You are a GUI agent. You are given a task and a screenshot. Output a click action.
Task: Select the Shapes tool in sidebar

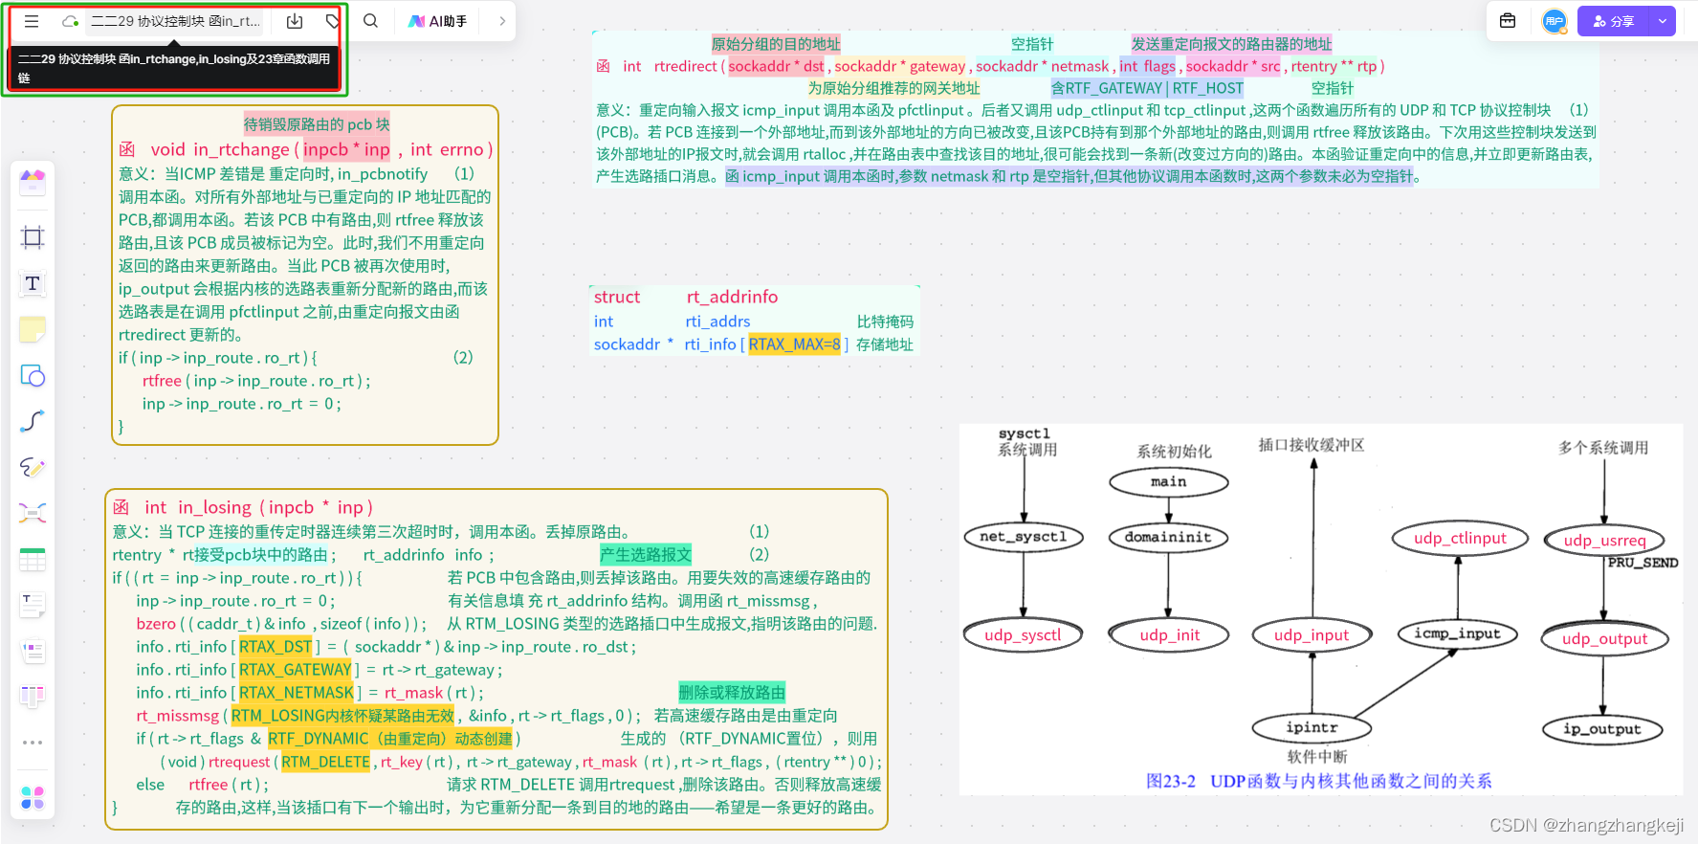tap(33, 375)
